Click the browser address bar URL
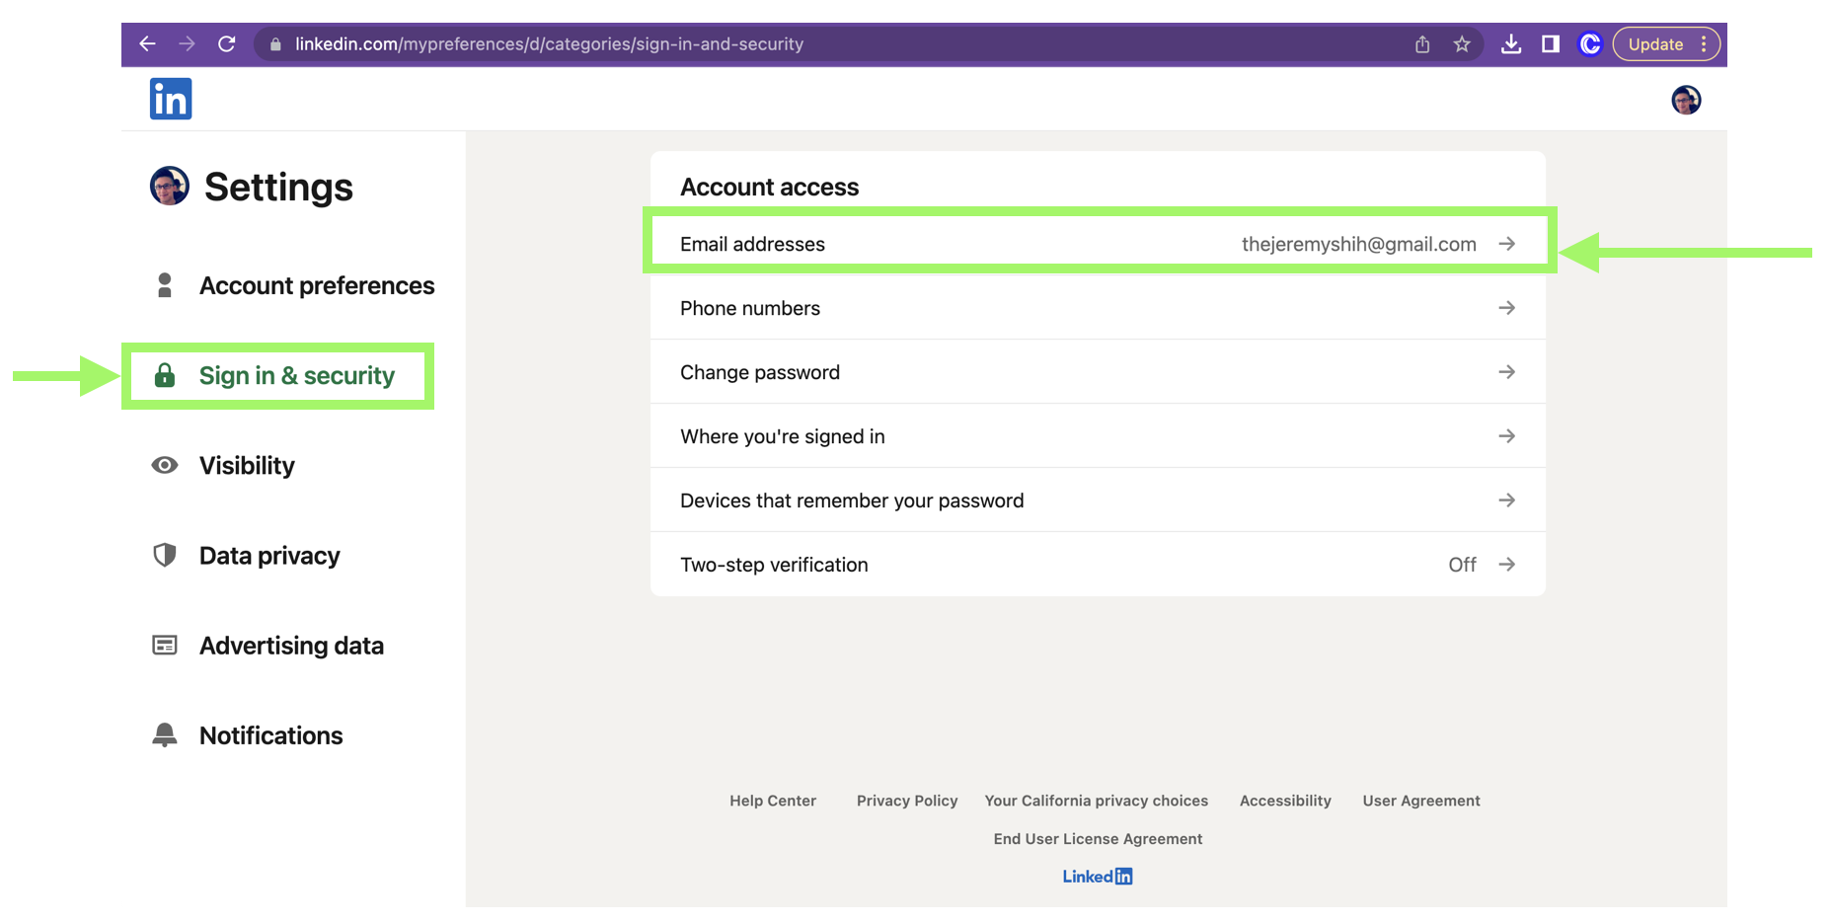The height and width of the screenshot is (922, 1832). point(549,44)
